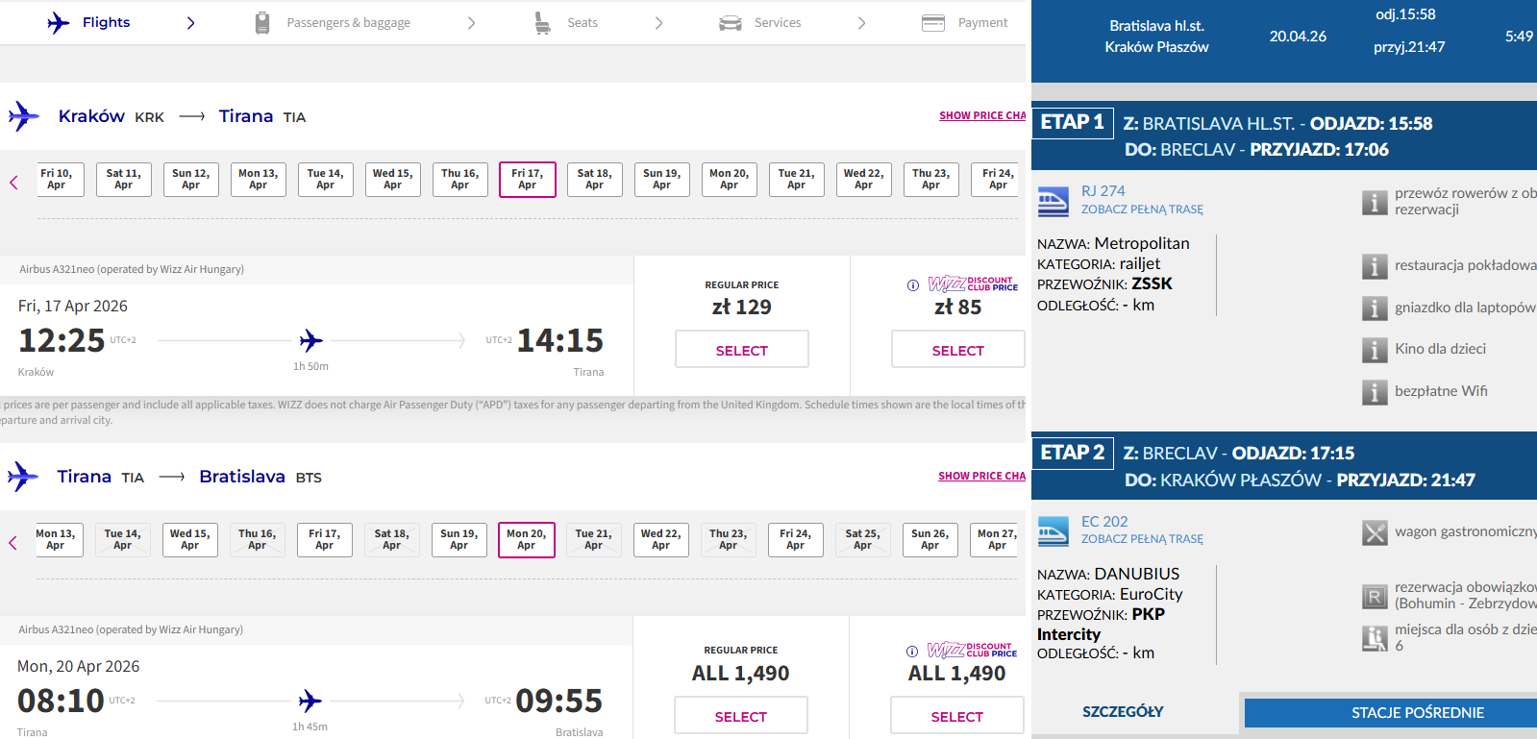Click the Wizz Discount Club info icon for zł 85

click(913, 285)
